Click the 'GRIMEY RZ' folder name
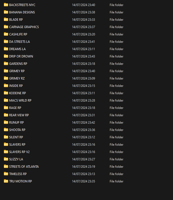 tap(17, 78)
